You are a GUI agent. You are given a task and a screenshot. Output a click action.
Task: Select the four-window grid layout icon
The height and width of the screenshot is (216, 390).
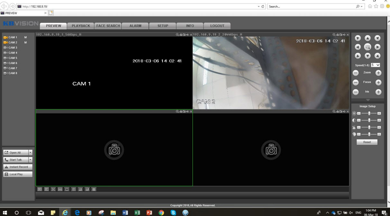(74, 189)
